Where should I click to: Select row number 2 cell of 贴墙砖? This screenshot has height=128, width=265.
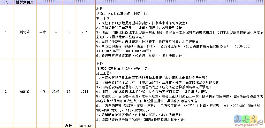click(6, 91)
